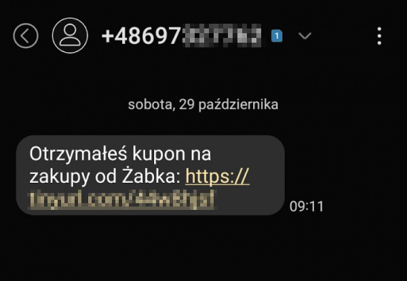The width and height of the screenshot is (407, 281).
Task: Tap the digit 1 inside SIM badge
Action: 277,36
